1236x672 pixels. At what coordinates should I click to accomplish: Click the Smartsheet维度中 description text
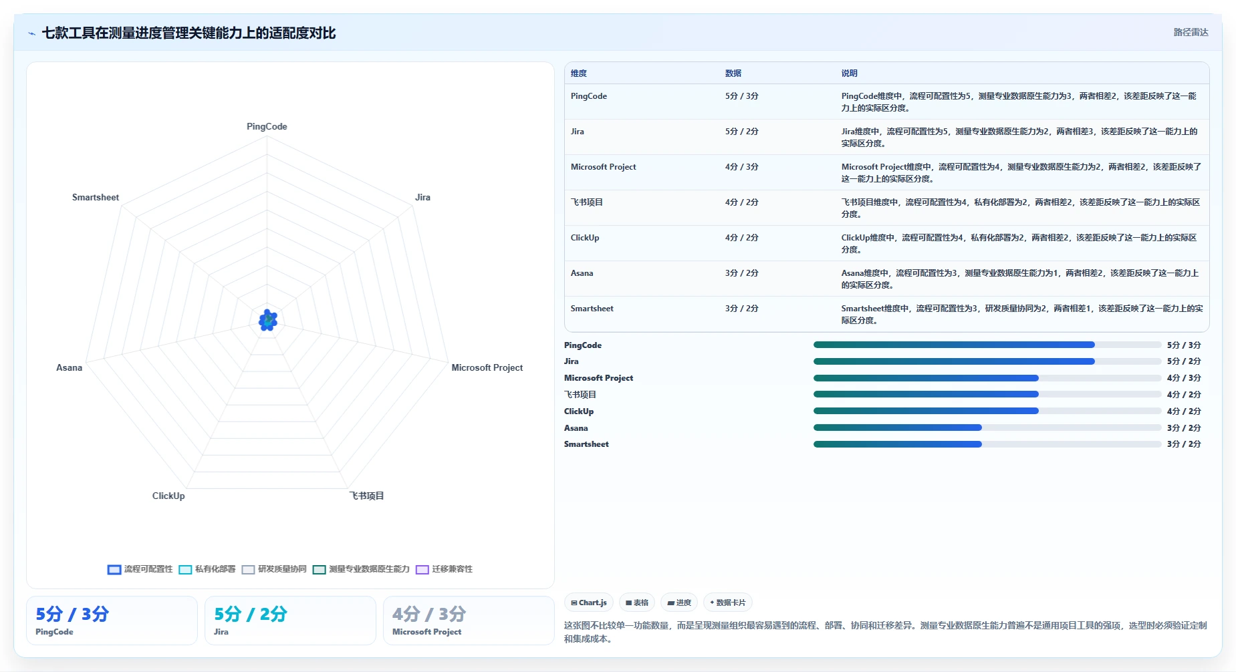tap(1022, 315)
